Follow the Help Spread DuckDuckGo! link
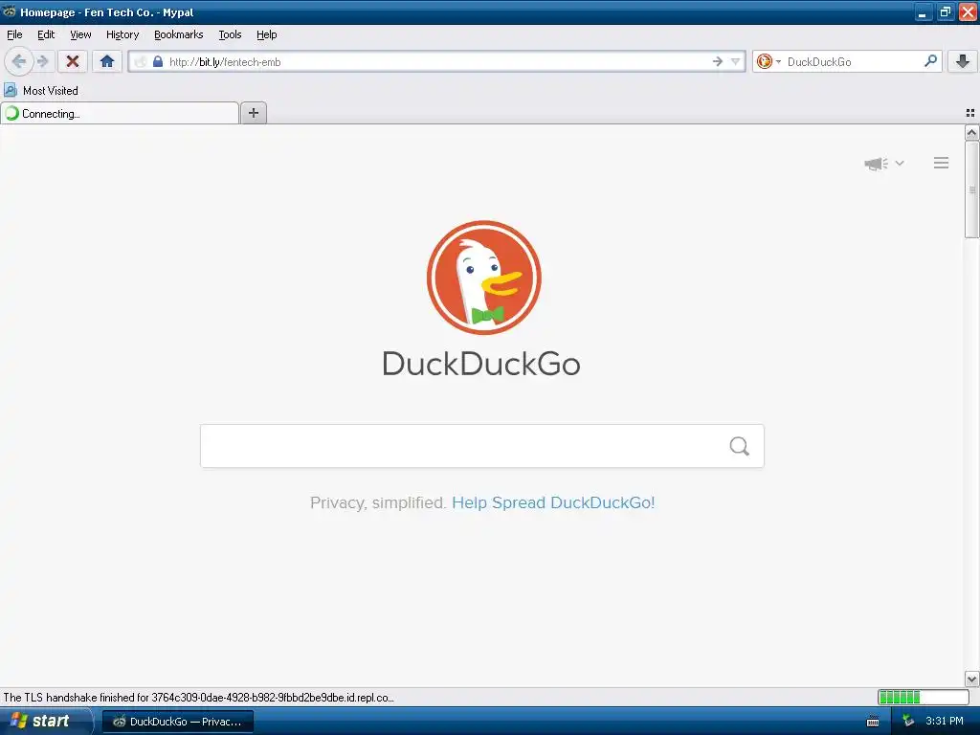Image resolution: width=980 pixels, height=735 pixels. (553, 503)
